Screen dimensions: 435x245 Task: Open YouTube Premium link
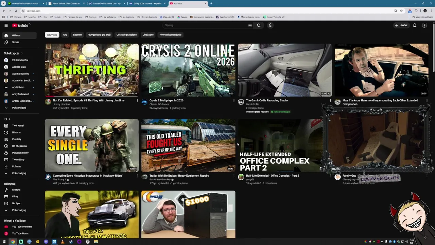tap(20, 227)
